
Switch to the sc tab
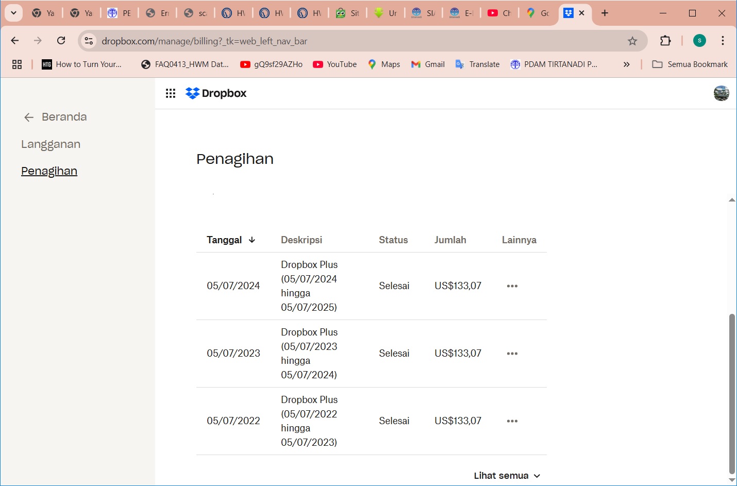click(195, 13)
